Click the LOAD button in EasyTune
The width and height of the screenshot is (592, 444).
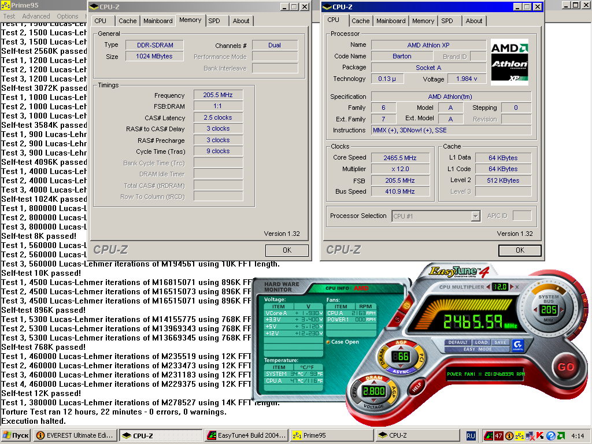coord(482,342)
